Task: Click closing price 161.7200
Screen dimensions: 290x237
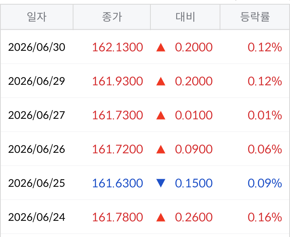Action: 118,149
